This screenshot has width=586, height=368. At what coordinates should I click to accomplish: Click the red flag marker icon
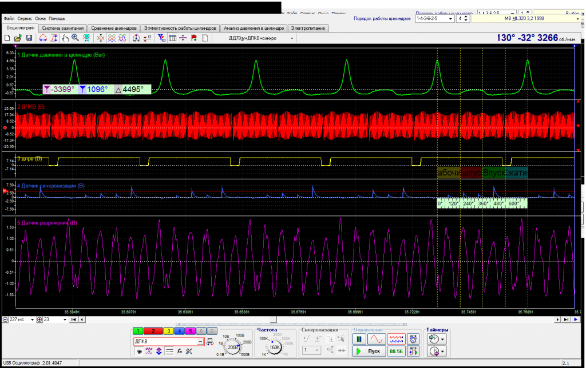[x=194, y=38]
